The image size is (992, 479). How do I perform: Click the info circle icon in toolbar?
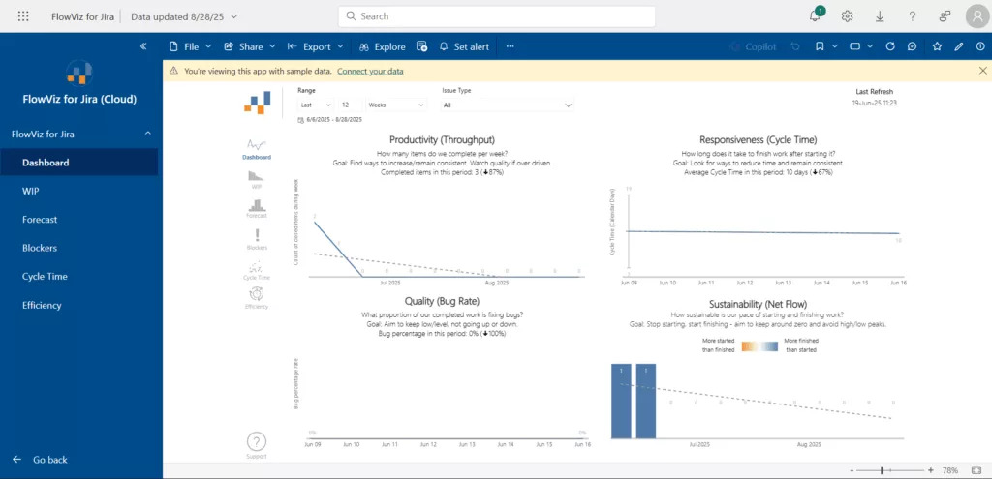tap(980, 46)
